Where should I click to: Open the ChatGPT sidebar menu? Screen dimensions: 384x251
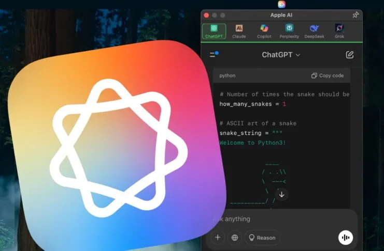point(214,54)
